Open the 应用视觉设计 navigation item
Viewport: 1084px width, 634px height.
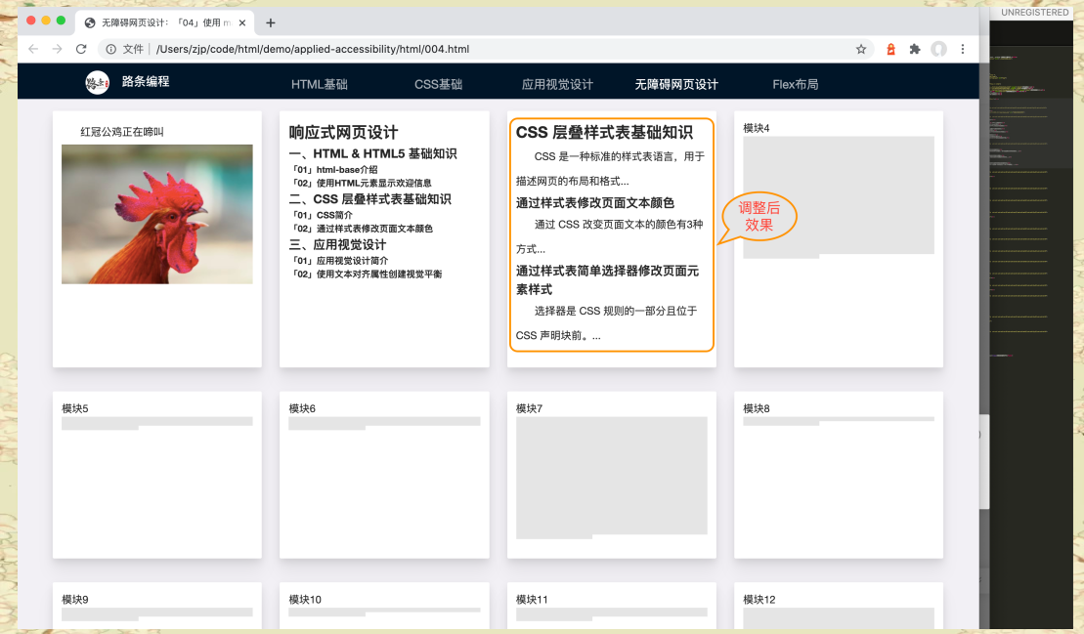tap(557, 84)
